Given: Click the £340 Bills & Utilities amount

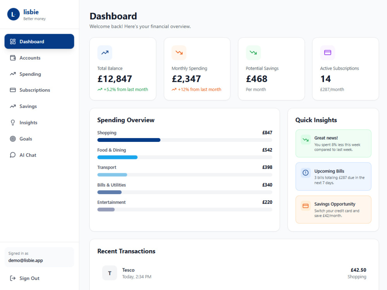Looking at the screenshot, I should click(x=267, y=185).
